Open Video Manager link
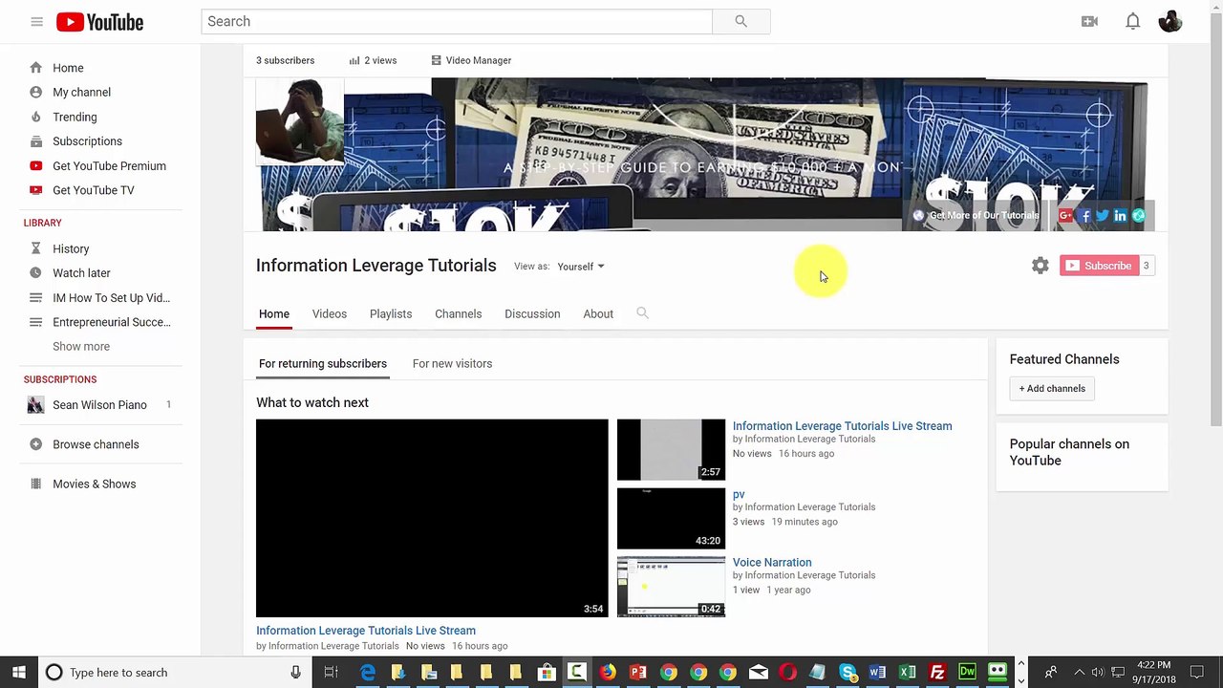Viewport: 1223px width, 688px height. click(471, 60)
